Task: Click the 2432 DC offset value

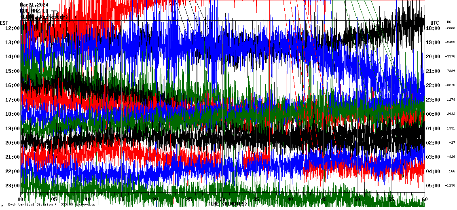Action: pyautogui.click(x=451, y=114)
